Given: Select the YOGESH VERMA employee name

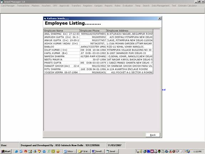Looking at the screenshot, I should 62,72.
